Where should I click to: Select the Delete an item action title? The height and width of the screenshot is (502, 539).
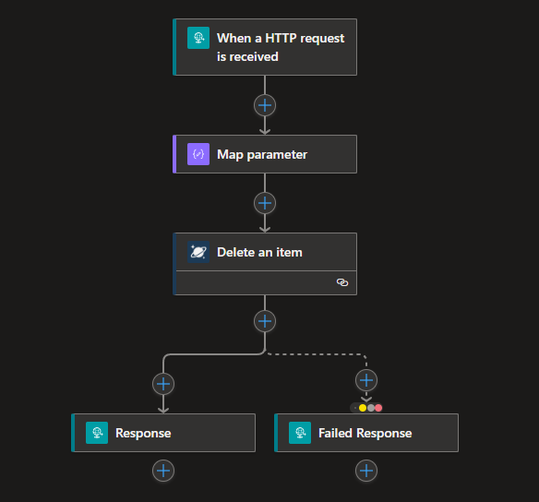click(259, 252)
